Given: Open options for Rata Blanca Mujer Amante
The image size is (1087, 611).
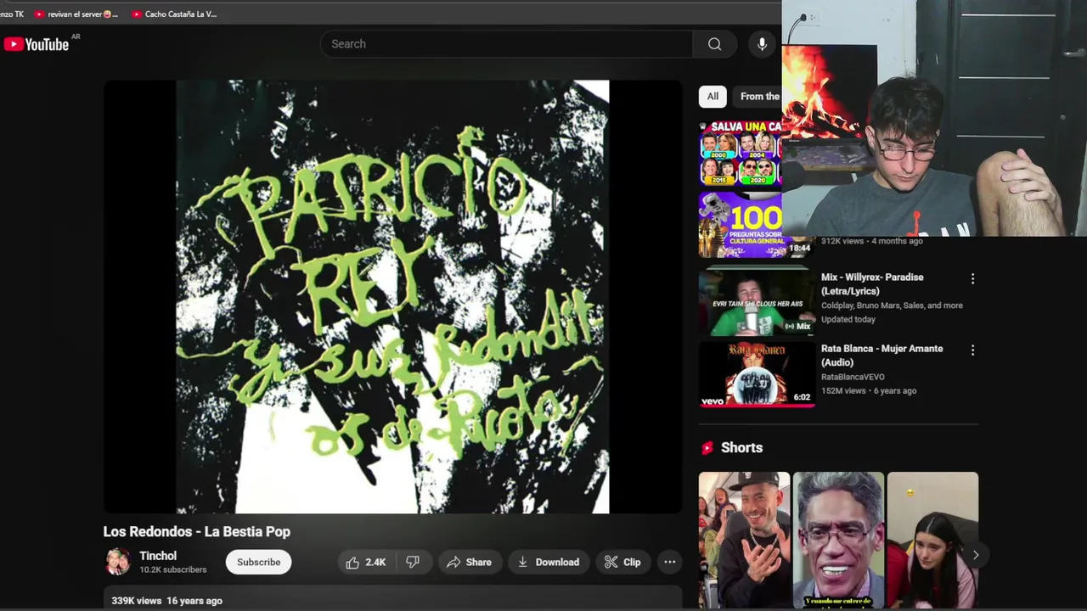Looking at the screenshot, I should point(972,350).
